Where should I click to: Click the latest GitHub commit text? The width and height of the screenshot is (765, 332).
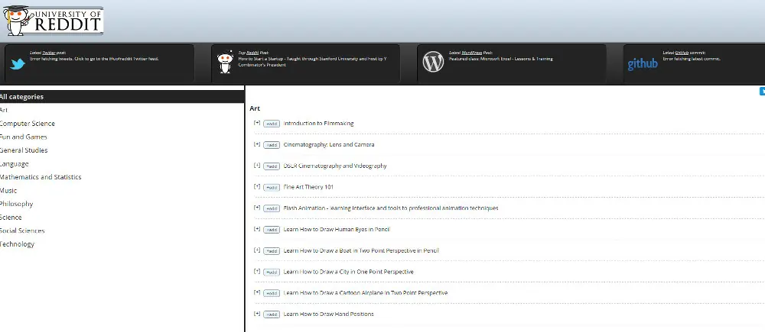coord(692,59)
